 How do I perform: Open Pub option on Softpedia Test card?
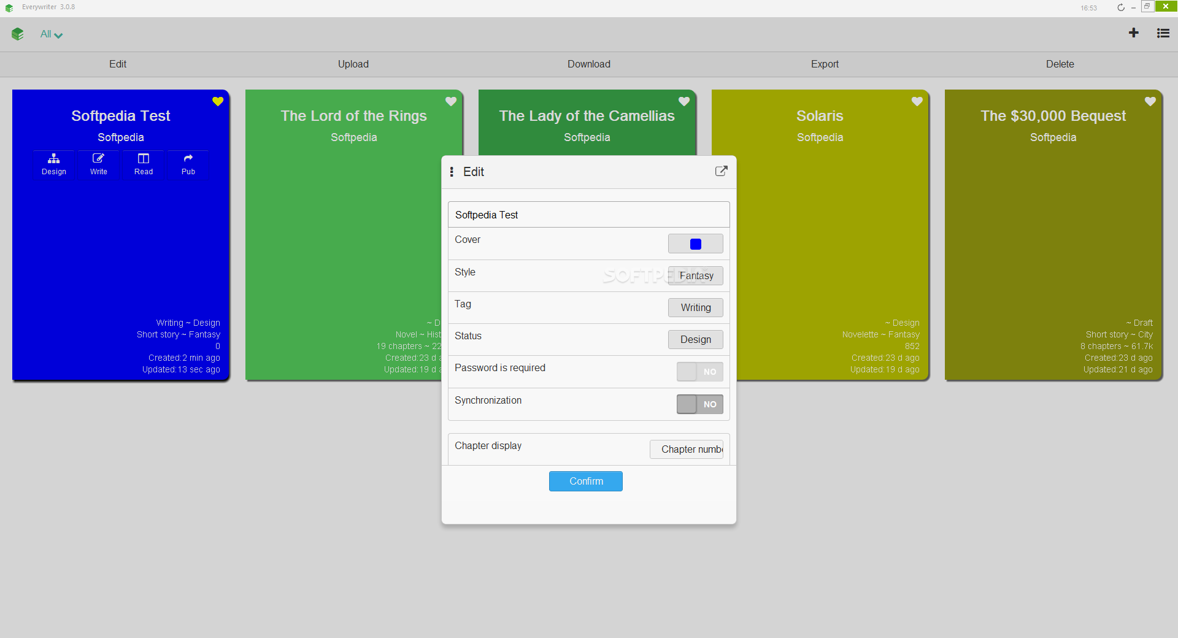tap(188, 164)
